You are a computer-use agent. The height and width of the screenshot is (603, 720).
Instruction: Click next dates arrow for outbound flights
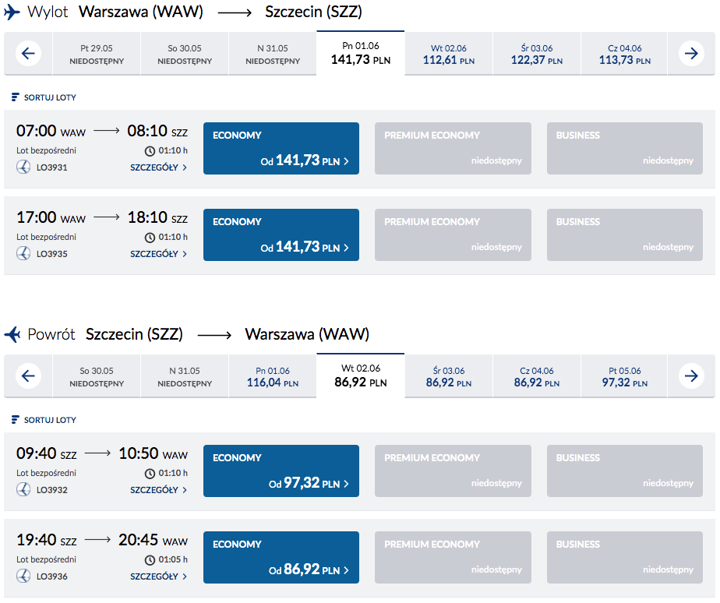coord(691,54)
